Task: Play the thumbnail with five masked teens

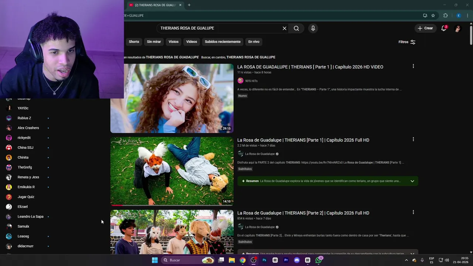Action: [172, 232]
